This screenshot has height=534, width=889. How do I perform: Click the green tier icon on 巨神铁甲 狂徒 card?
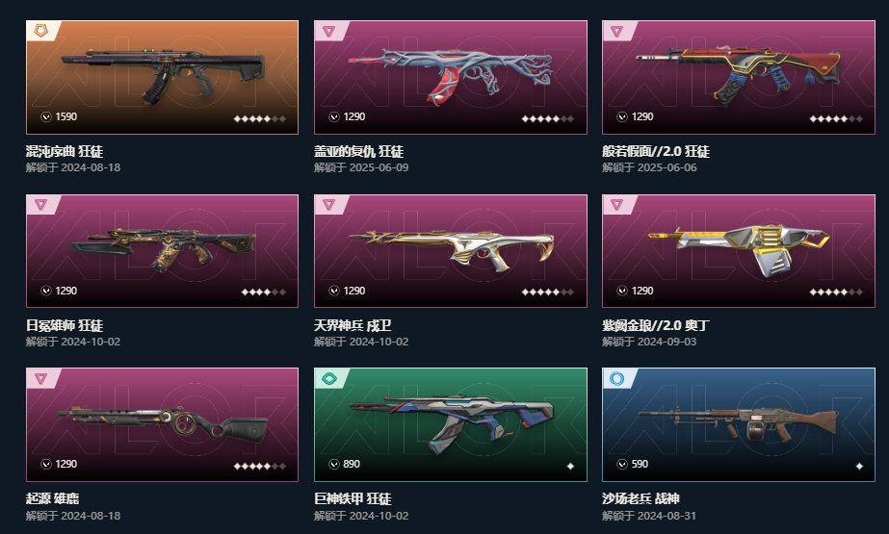(x=328, y=378)
